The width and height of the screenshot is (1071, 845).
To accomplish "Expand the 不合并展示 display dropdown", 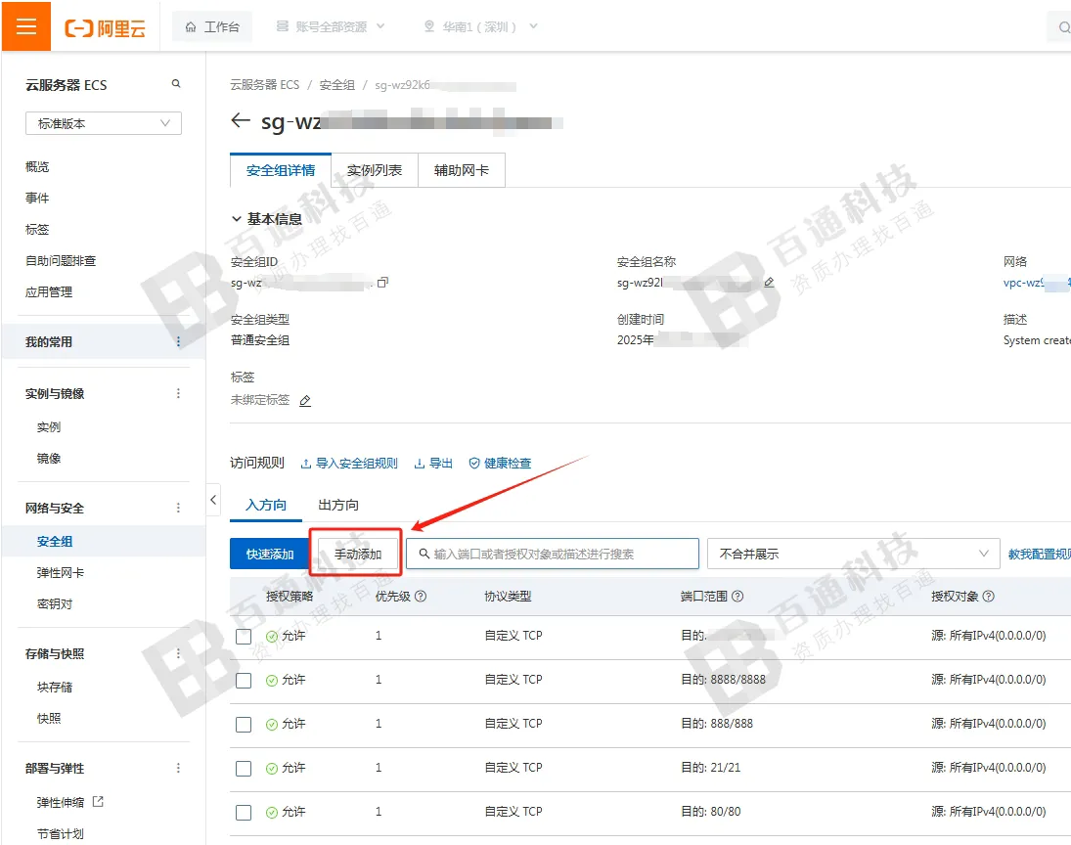I will pyautogui.click(x=853, y=553).
